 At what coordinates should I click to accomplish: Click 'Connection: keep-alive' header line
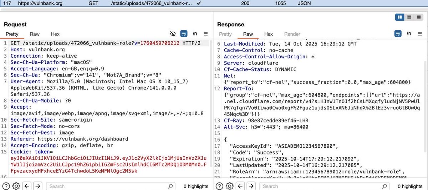pos(44,56)
